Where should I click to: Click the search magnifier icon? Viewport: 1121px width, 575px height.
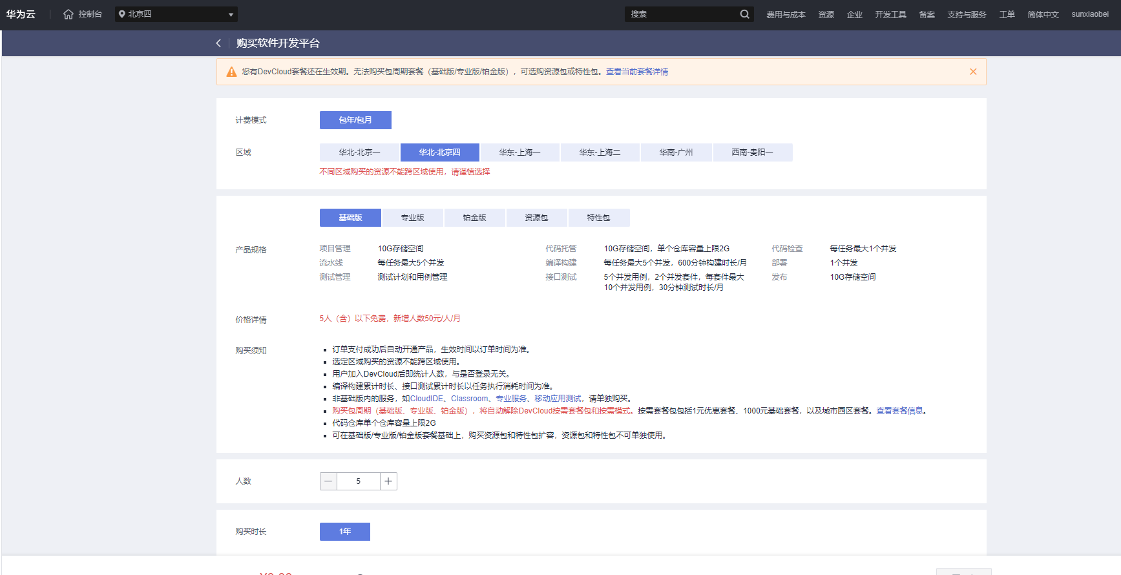coord(745,14)
